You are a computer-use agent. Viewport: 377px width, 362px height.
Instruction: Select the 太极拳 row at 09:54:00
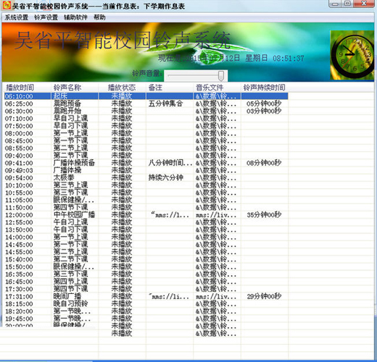(x=146, y=178)
